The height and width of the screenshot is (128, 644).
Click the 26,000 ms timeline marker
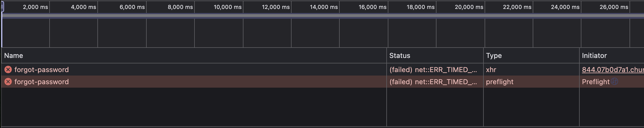614,7
